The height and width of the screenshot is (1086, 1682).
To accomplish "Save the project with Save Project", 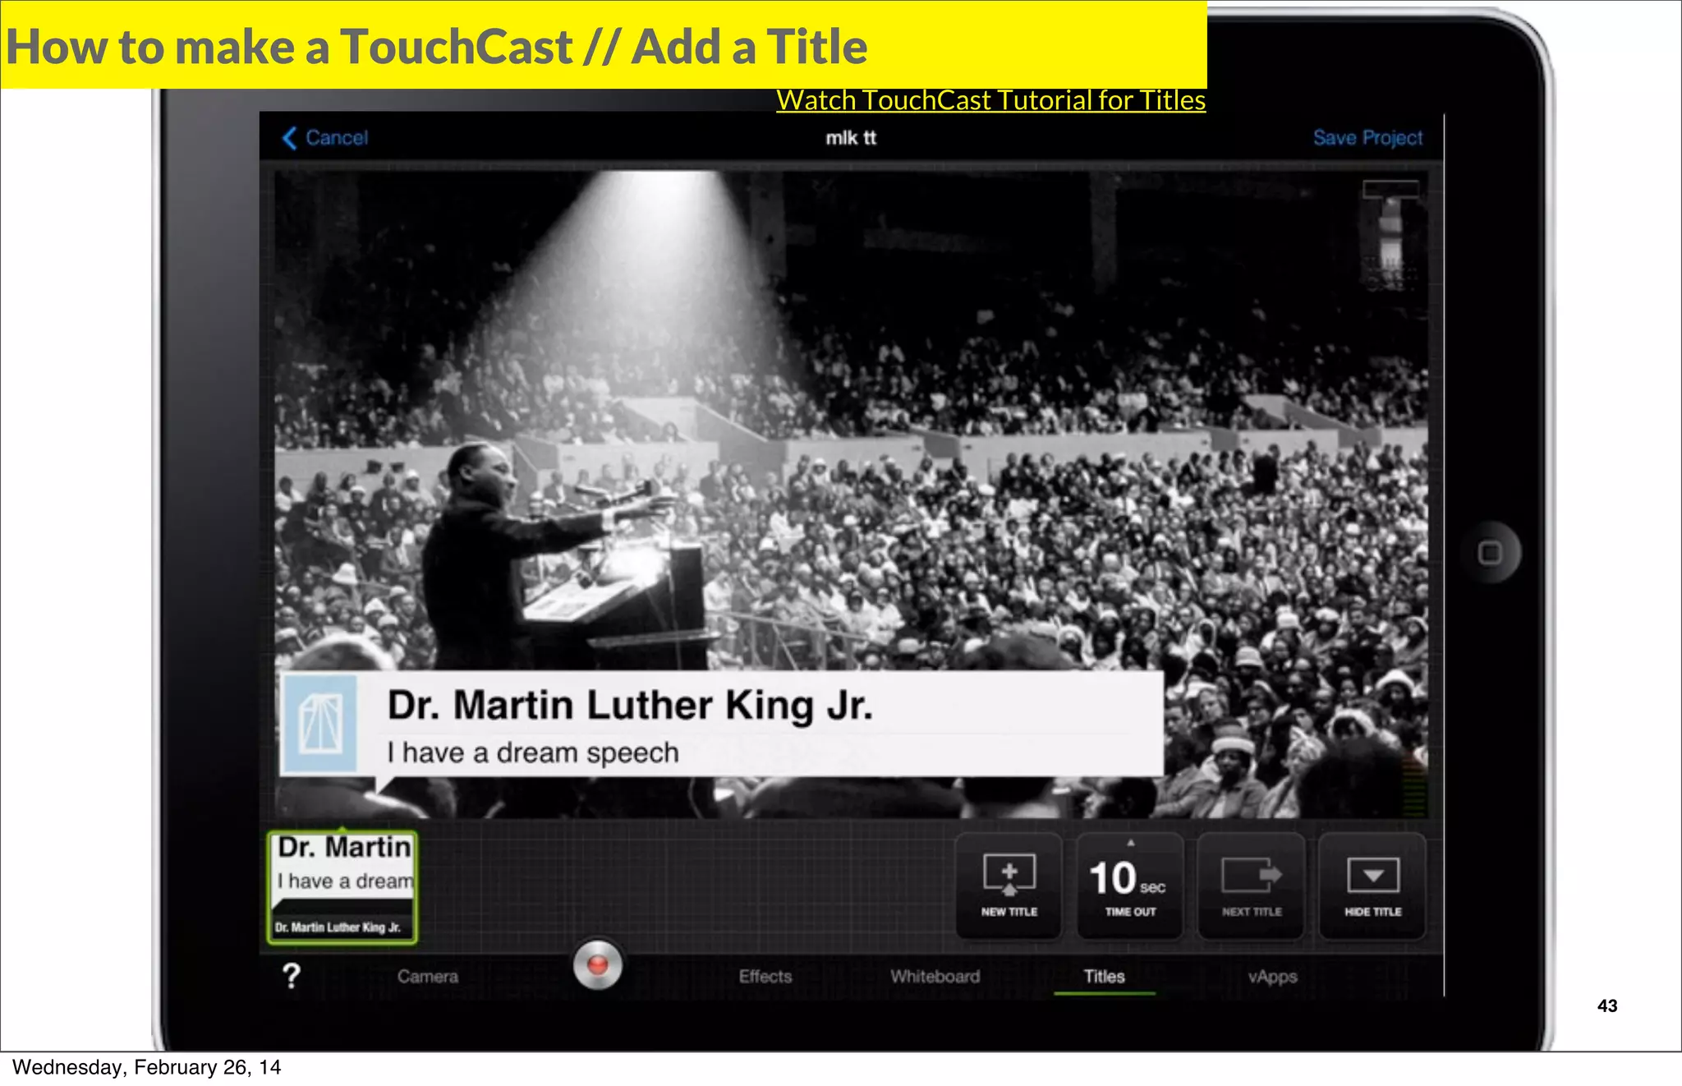I will (x=1367, y=138).
